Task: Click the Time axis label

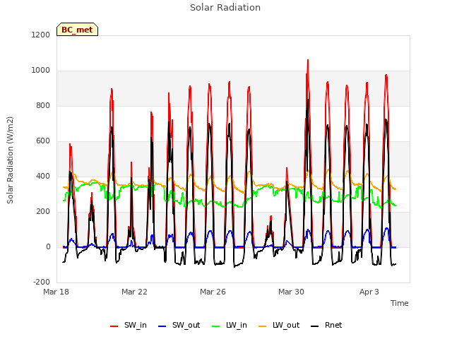Action: [400, 303]
